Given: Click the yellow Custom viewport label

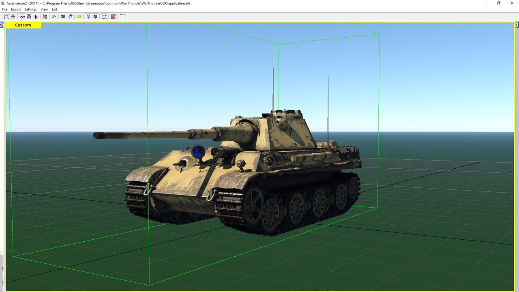Looking at the screenshot, I should click(23, 25).
